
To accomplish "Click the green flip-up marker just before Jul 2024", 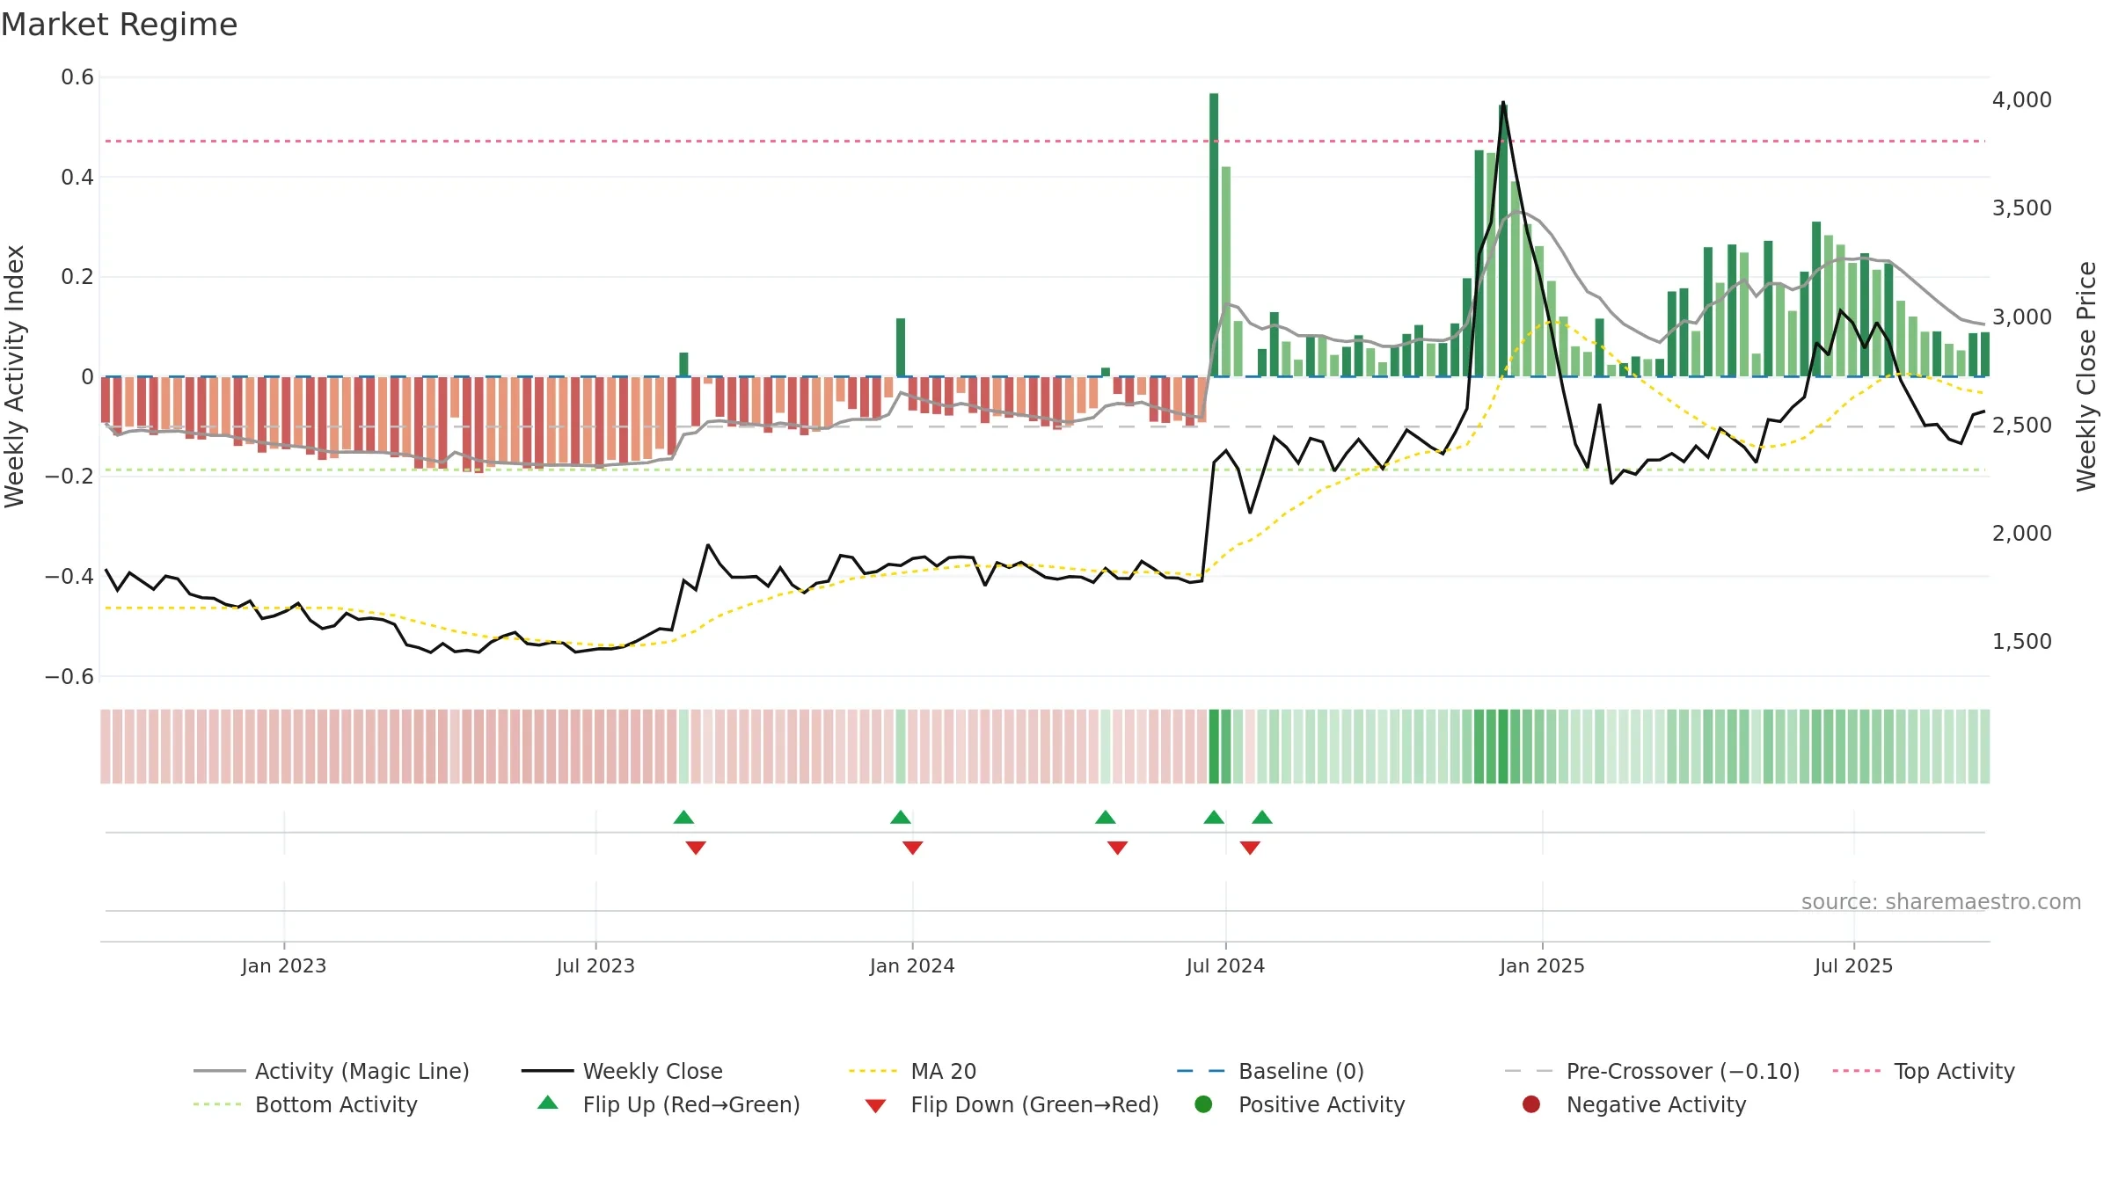I will (1214, 818).
